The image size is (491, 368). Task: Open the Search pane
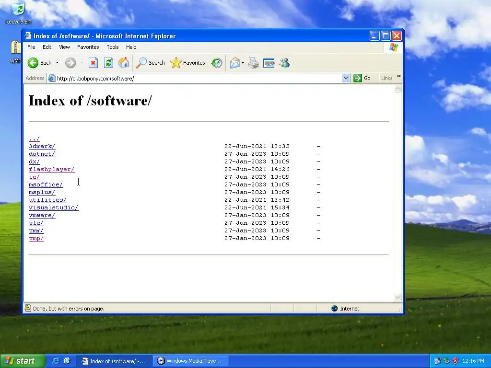point(150,63)
